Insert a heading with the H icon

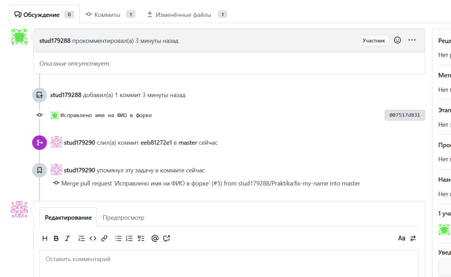45,238
